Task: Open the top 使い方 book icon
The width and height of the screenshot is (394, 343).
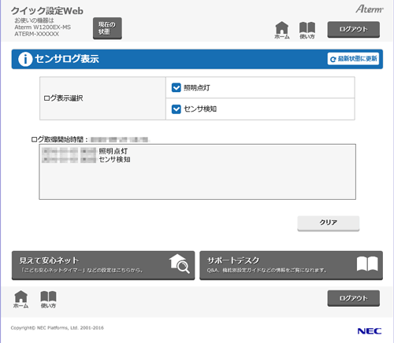Action: [307, 30]
